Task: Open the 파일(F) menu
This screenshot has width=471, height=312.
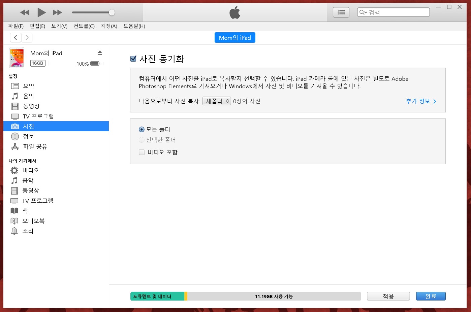Action: coord(16,26)
